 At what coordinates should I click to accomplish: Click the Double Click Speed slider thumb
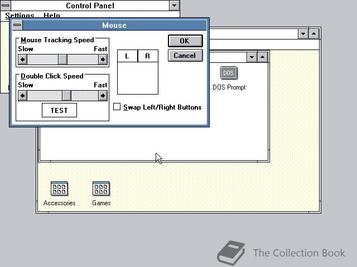point(66,96)
